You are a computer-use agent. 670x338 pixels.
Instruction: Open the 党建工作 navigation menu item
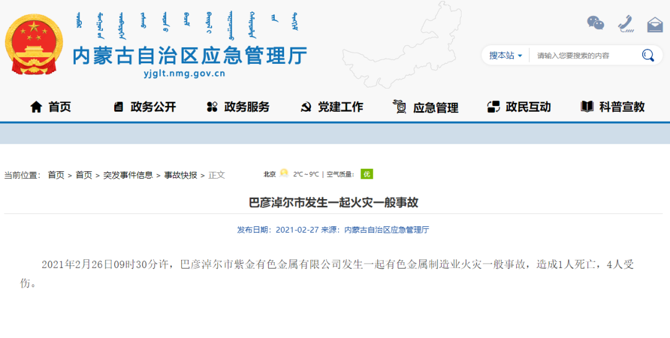tap(341, 107)
